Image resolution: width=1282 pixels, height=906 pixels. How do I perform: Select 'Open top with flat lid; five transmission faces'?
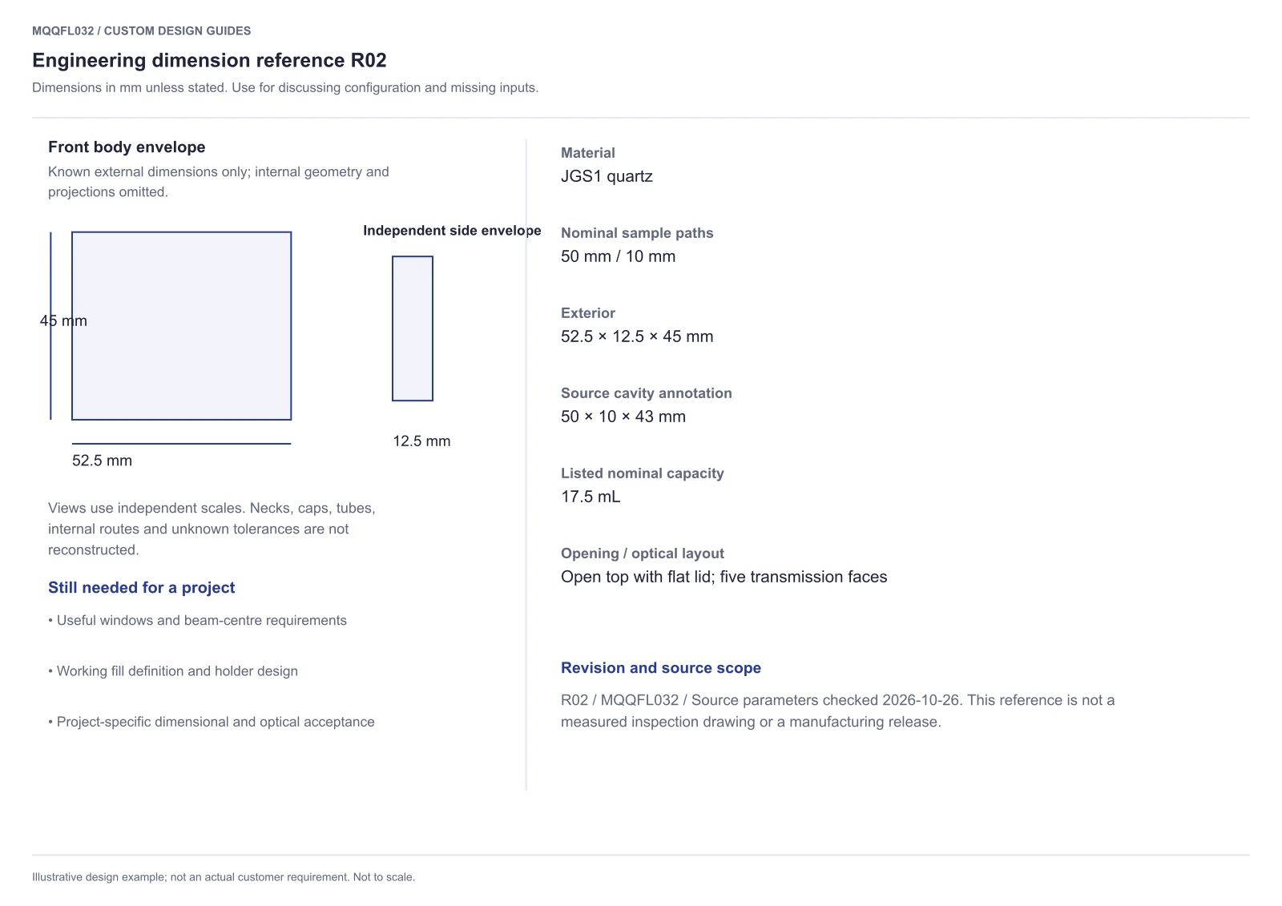(724, 577)
